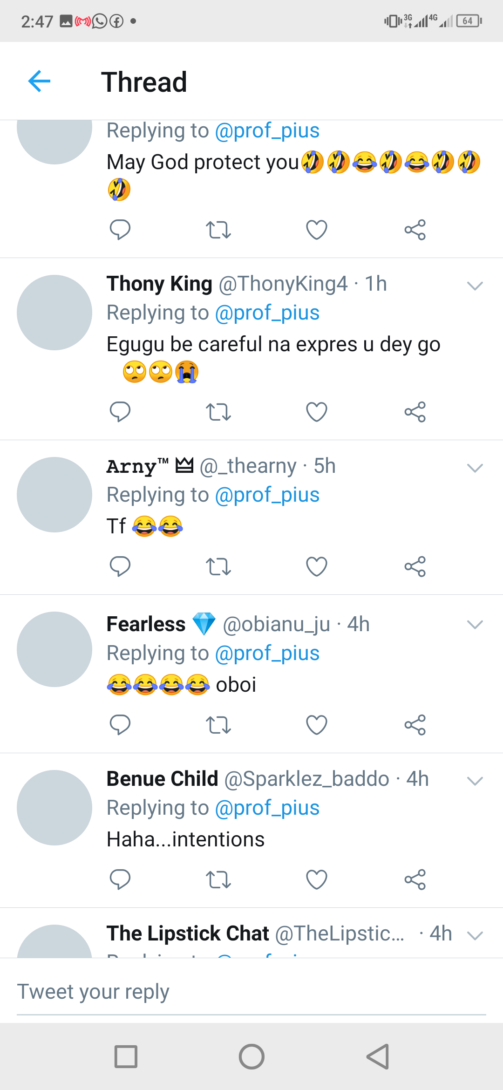Open options chevron on Thony King's tweet
The height and width of the screenshot is (1090, 503).
pyautogui.click(x=475, y=286)
